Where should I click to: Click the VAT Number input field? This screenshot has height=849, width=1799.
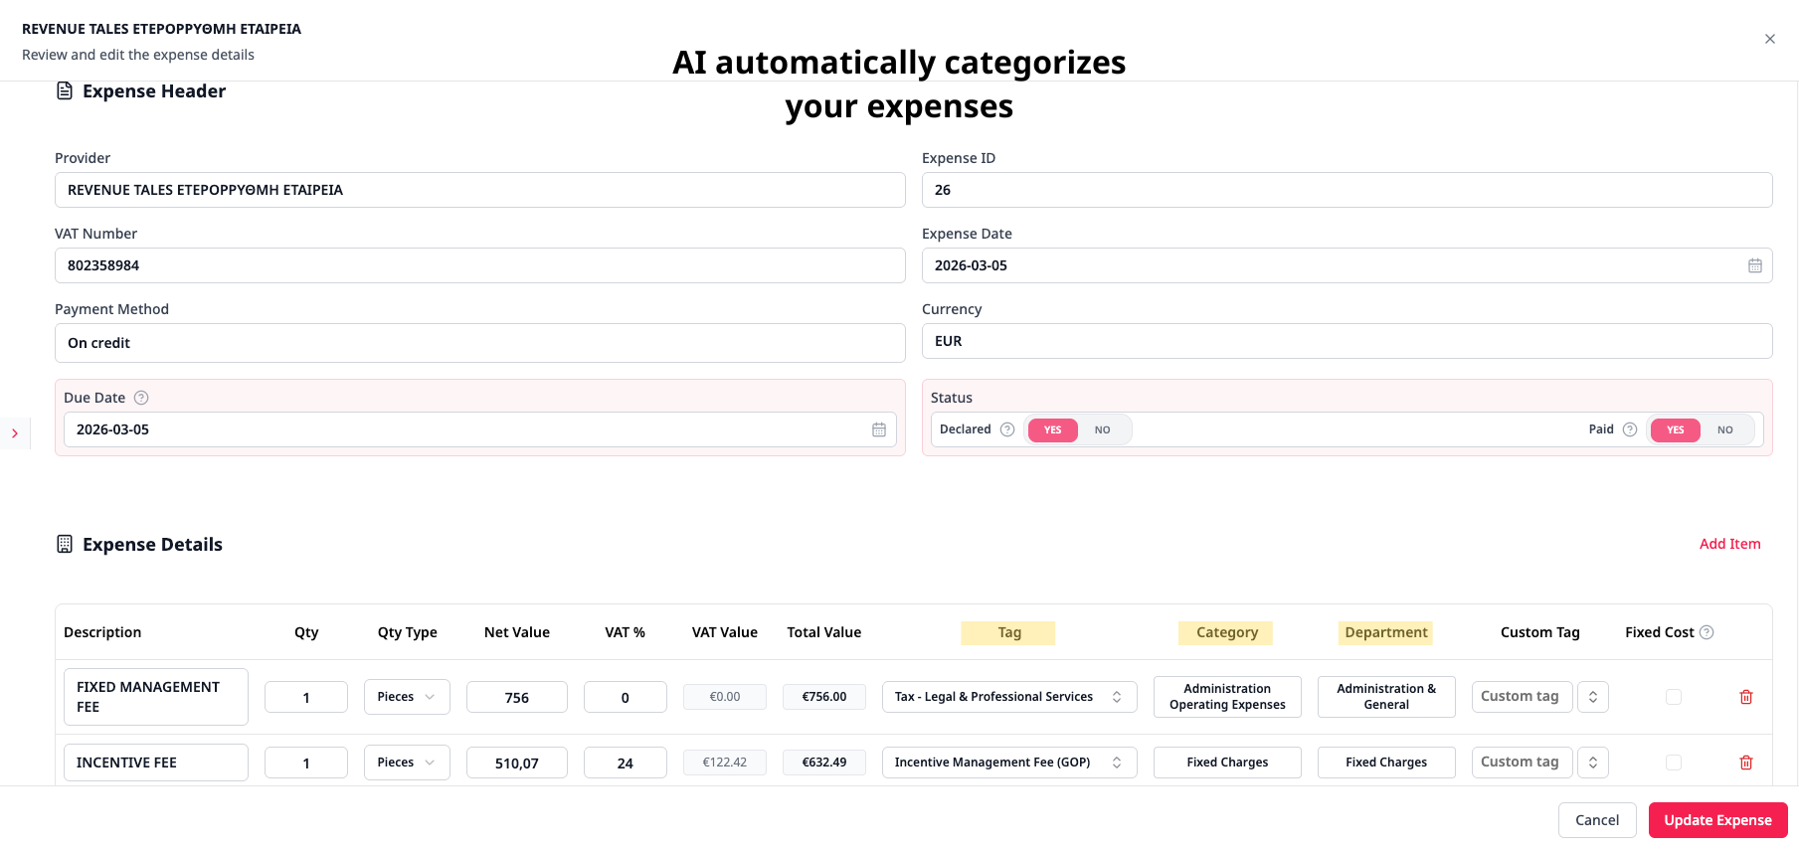pyautogui.click(x=479, y=265)
